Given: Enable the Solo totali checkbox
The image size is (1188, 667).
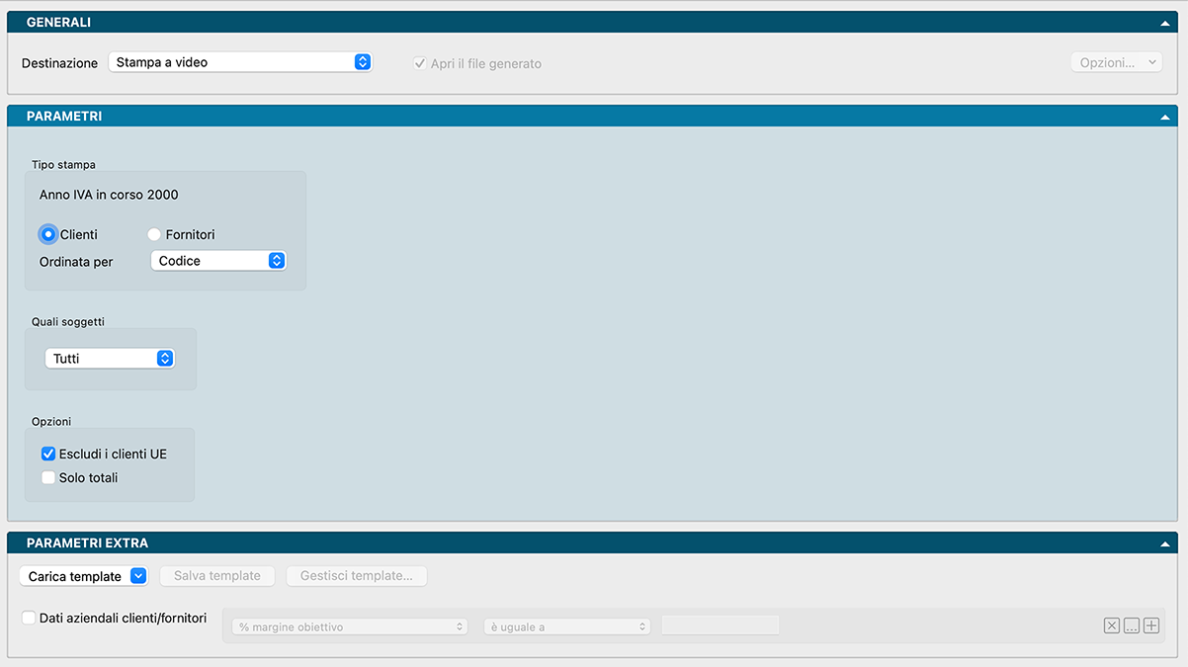Looking at the screenshot, I should tap(48, 478).
